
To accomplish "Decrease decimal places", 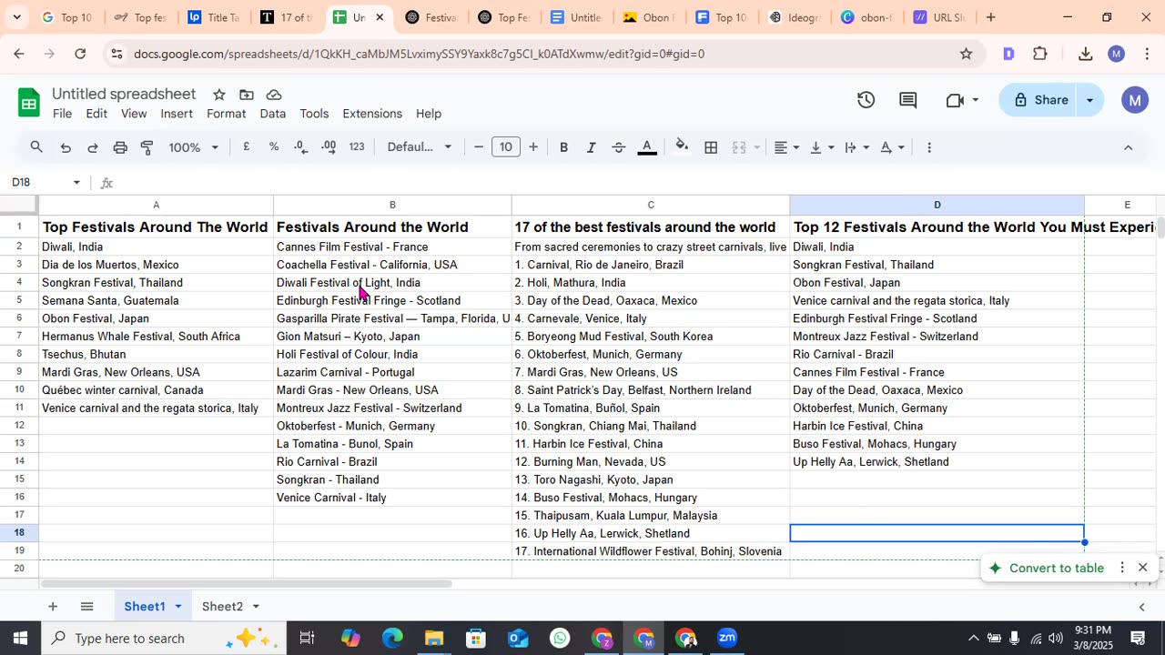I will click(x=301, y=147).
